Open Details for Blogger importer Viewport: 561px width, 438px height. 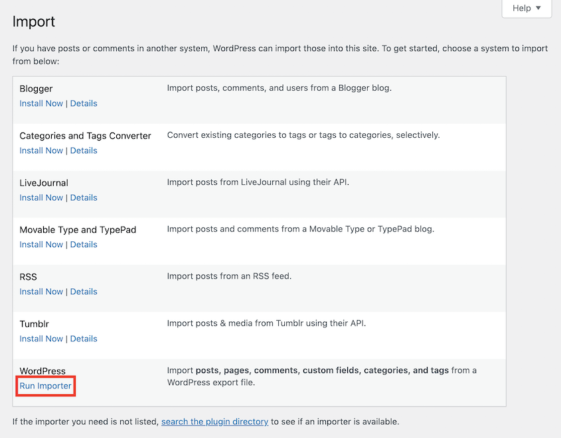84,103
